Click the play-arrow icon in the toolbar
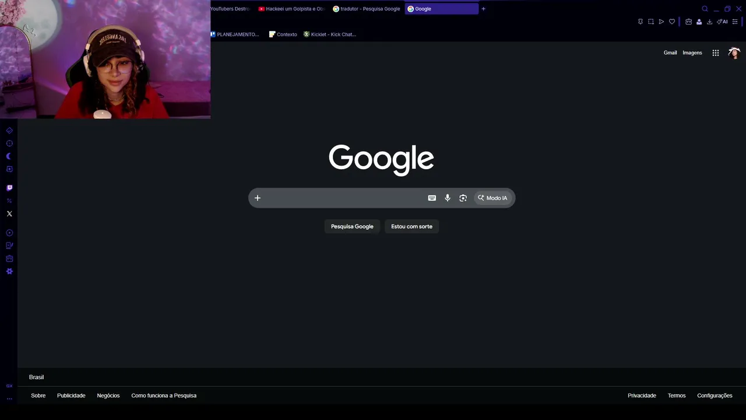 661,22
